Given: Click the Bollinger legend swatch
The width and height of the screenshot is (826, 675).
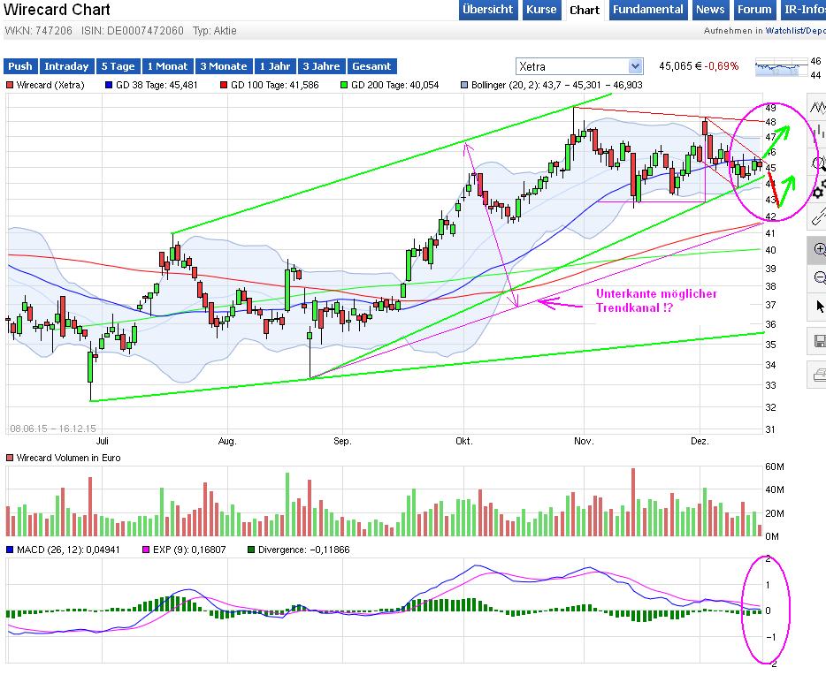Looking at the screenshot, I should tap(464, 85).
